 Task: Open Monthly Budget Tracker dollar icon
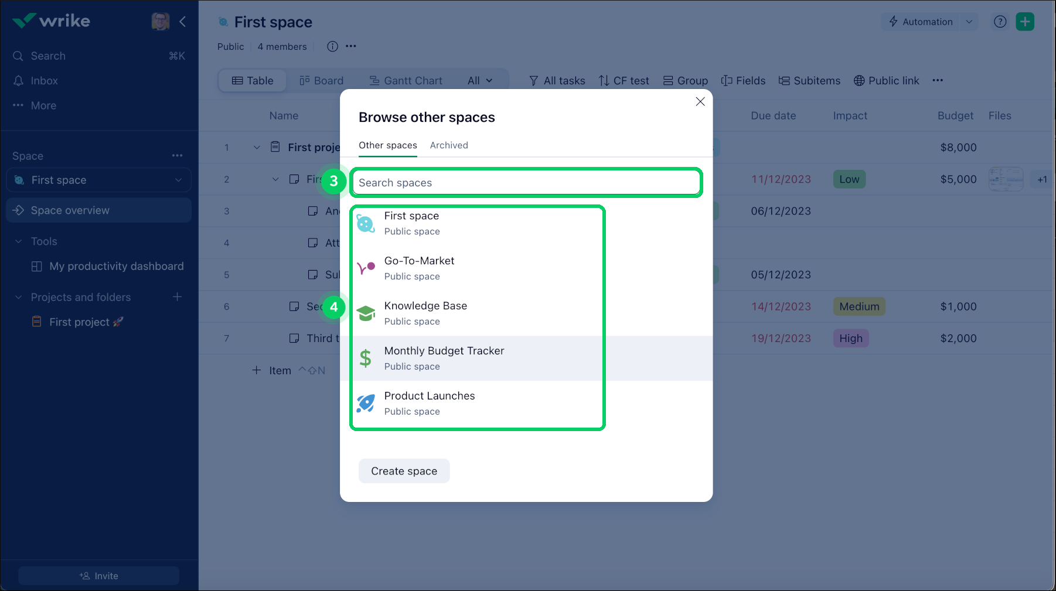[x=366, y=358]
